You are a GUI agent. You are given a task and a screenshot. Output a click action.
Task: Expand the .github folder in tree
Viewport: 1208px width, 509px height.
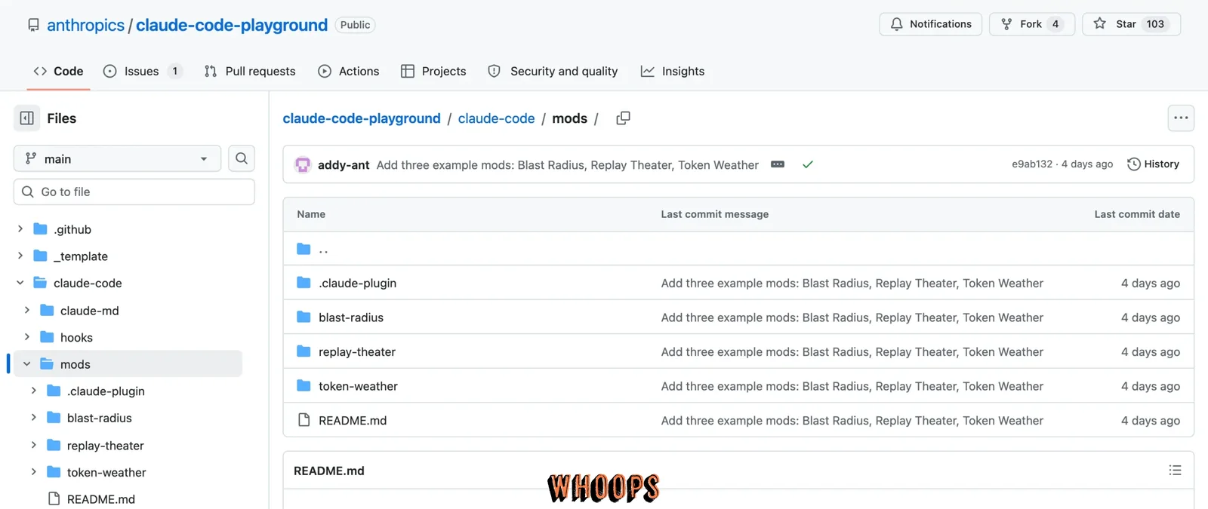click(x=20, y=229)
